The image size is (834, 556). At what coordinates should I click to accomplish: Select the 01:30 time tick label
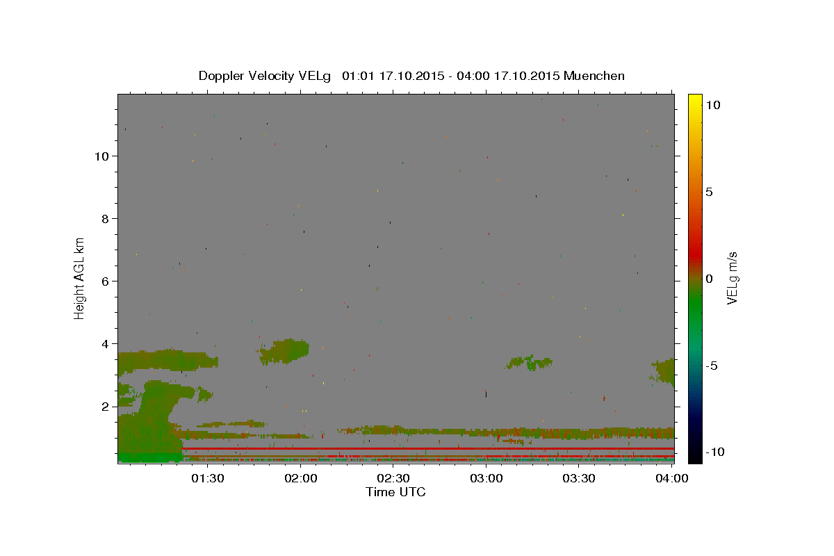(x=208, y=478)
